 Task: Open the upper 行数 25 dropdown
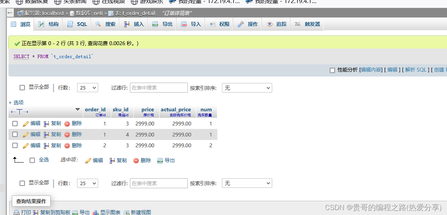87,88
